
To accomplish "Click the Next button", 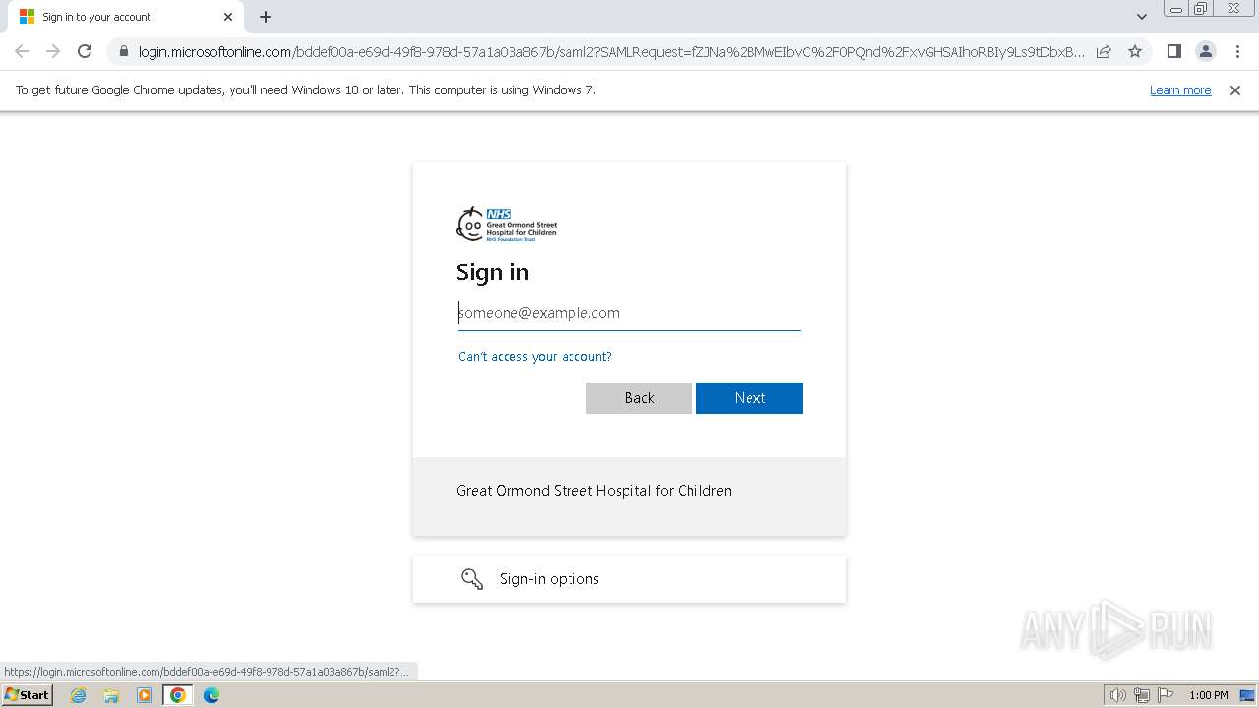I will click(x=749, y=398).
